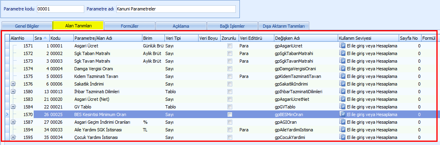Toggle Zorunlu checkbox for Sgk Taban Matrahı
440x145 pixels.
point(230,53)
